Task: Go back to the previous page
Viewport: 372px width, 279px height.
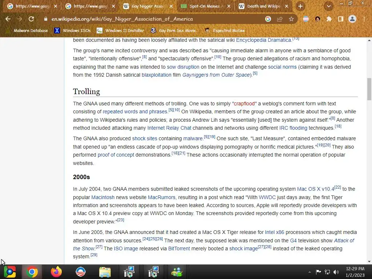Action: 8,19
